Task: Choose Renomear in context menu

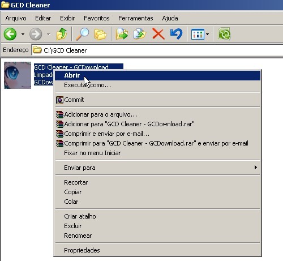Action: [157, 236]
